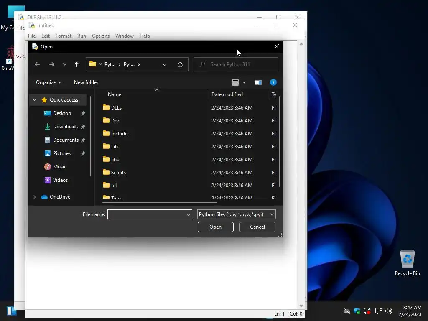The image size is (428, 321).
Task: Click the Search Python311 box
Action: (236, 64)
